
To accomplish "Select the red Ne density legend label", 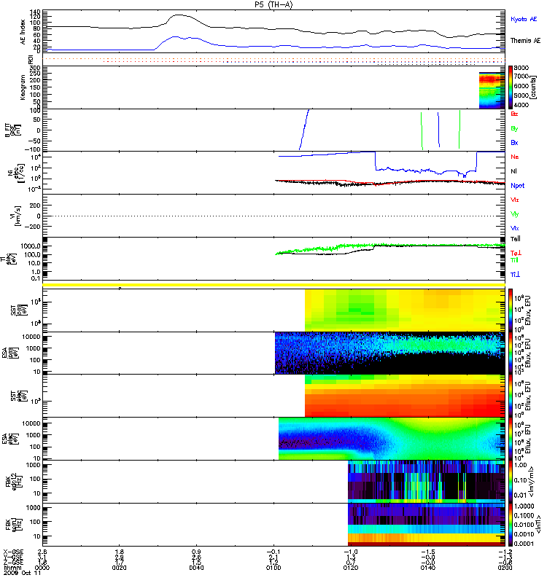I will click(x=515, y=157).
